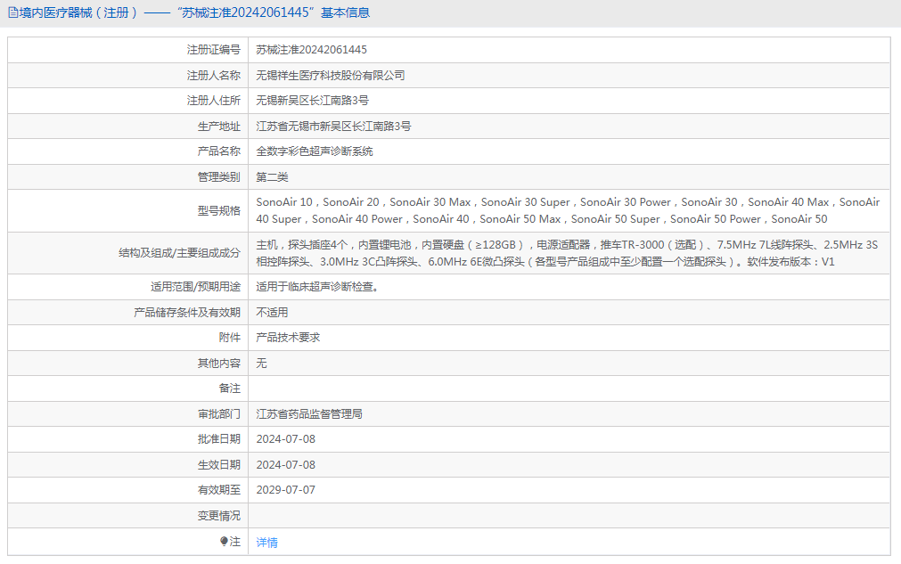This screenshot has height=564, width=901.
Task: Select expiry date 2029-07-07
Action: tap(285, 490)
